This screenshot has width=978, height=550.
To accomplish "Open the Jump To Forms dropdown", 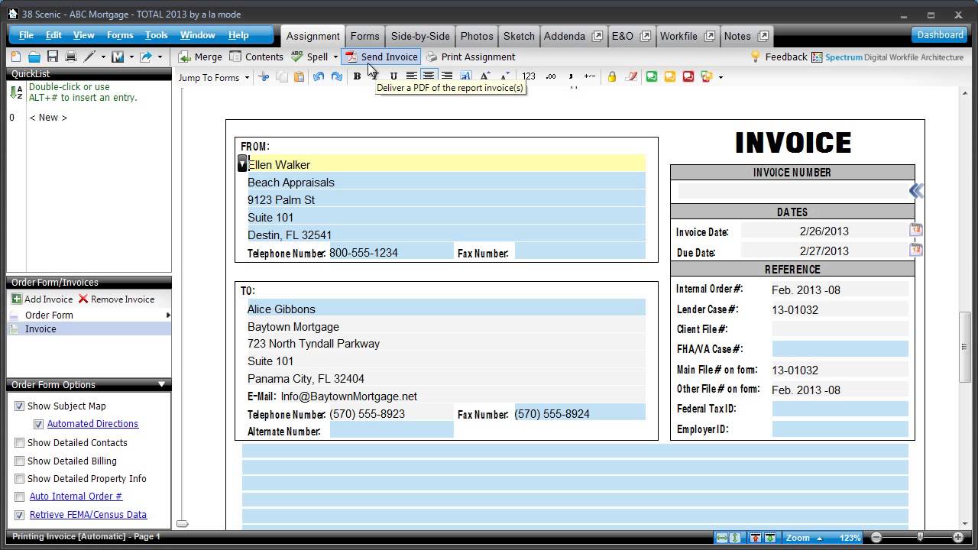I will point(214,77).
